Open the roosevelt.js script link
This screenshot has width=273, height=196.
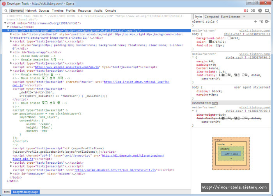point(115,170)
